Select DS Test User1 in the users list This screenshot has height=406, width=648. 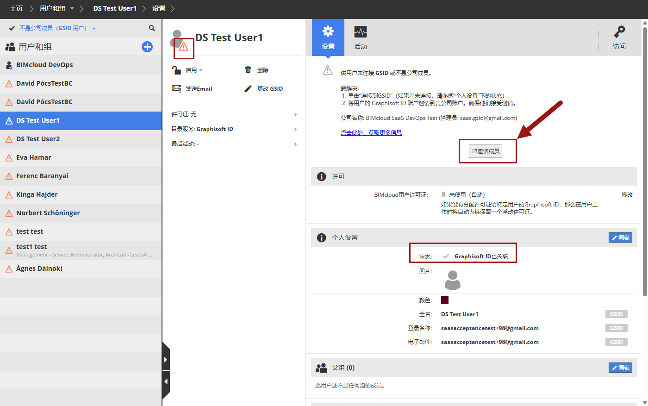[81, 121]
